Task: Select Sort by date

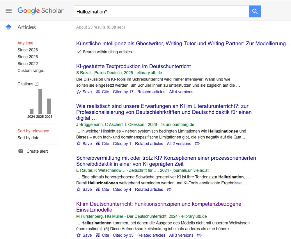Action: (29, 138)
